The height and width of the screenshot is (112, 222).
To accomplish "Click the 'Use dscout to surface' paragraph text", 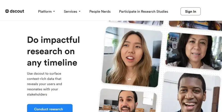I will (44, 84).
